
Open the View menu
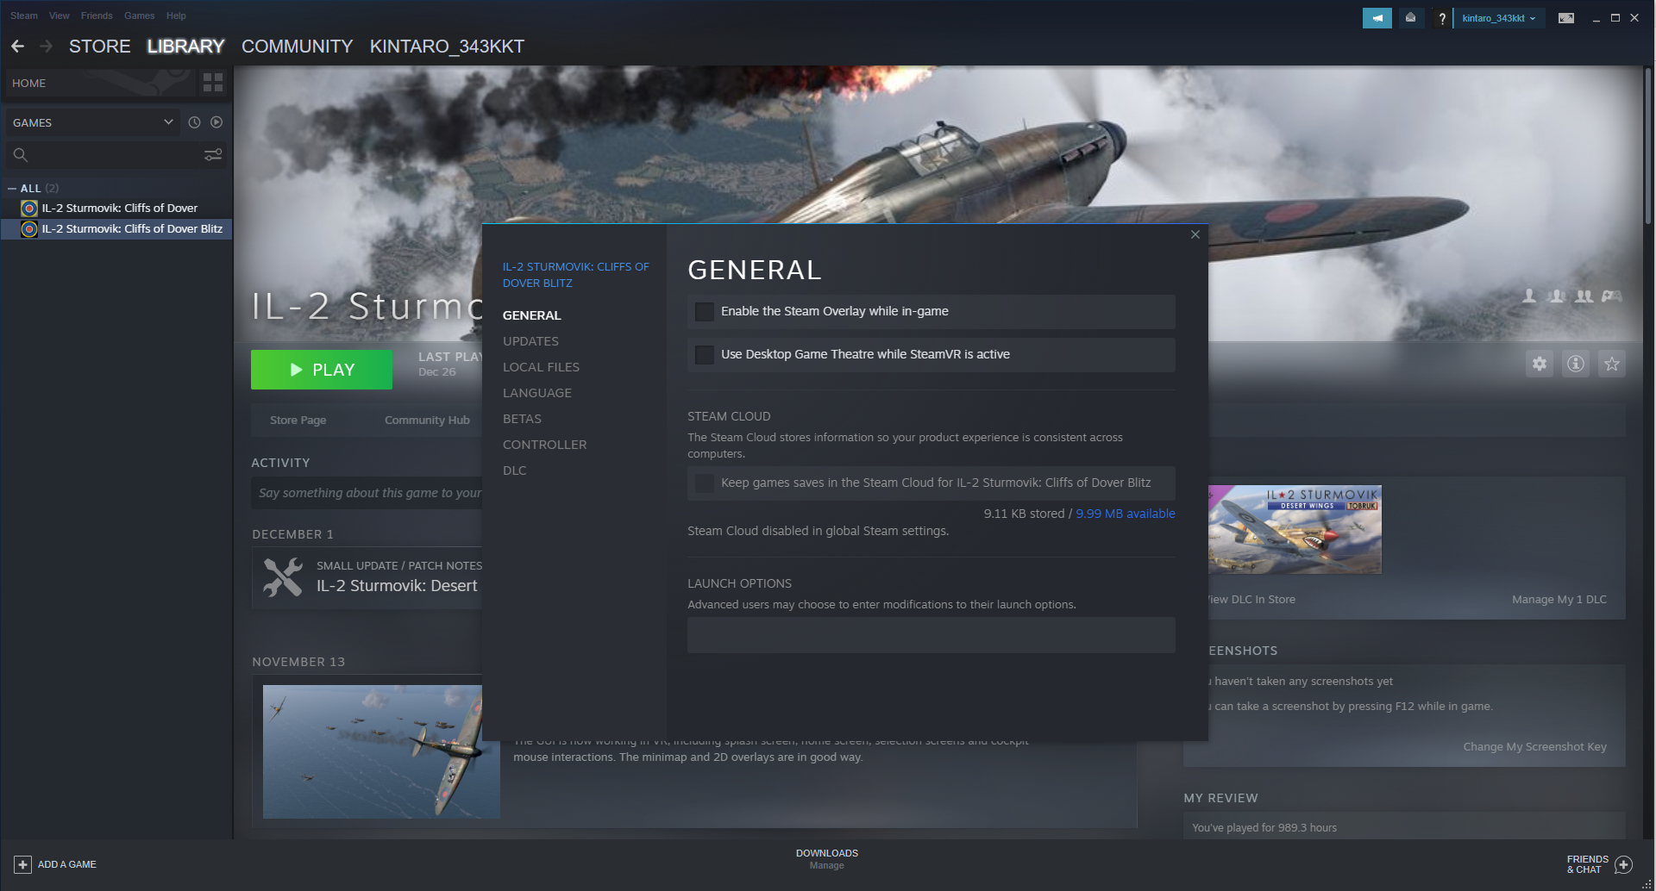click(x=60, y=16)
